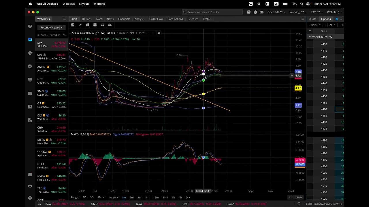The image size is (369, 207).
Task: Select the 1m interval
Action: coord(124,198)
